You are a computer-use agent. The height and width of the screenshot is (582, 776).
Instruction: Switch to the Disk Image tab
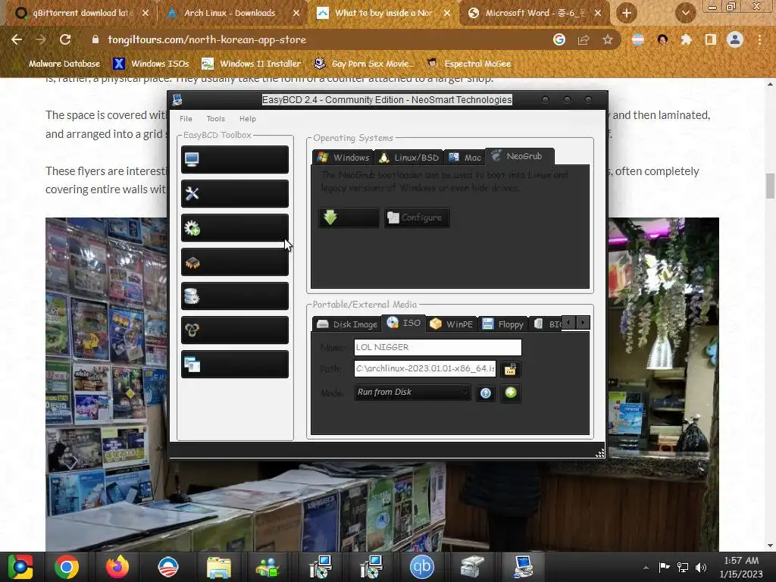pyautogui.click(x=347, y=324)
